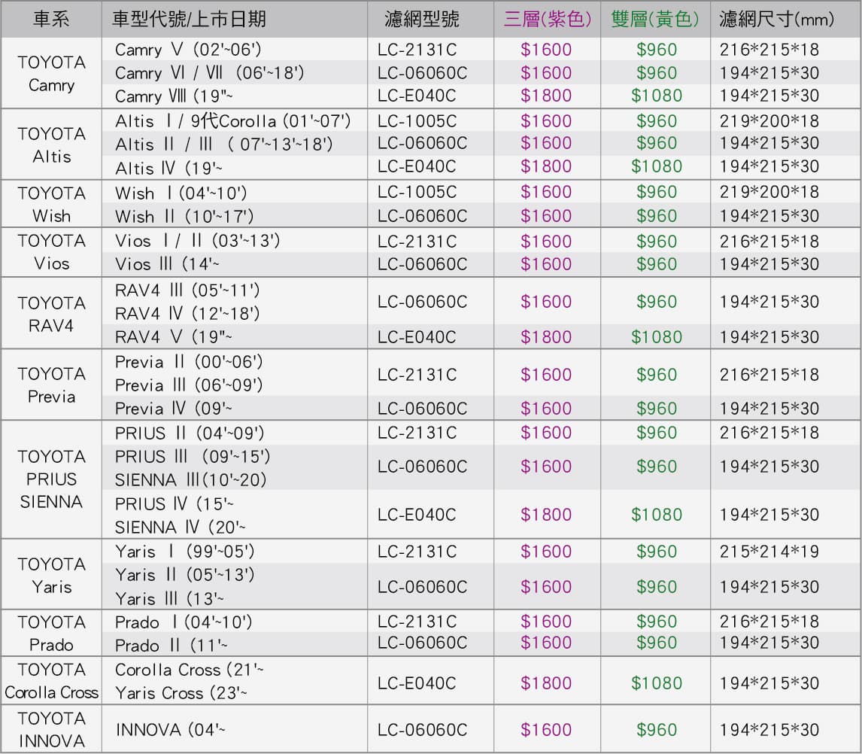The height and width of the screenshot is (754, 862).
Task: Click the TOYOTA Camry series cell
Action: click(51, 74)
